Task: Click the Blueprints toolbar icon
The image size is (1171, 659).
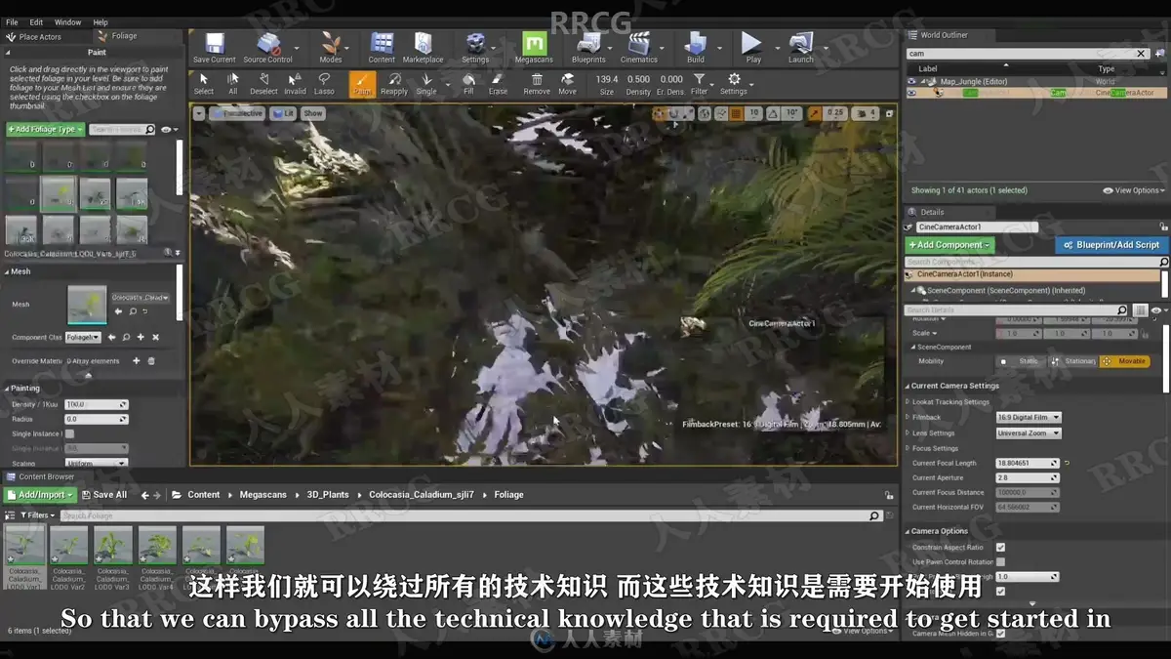Action: 588,47
